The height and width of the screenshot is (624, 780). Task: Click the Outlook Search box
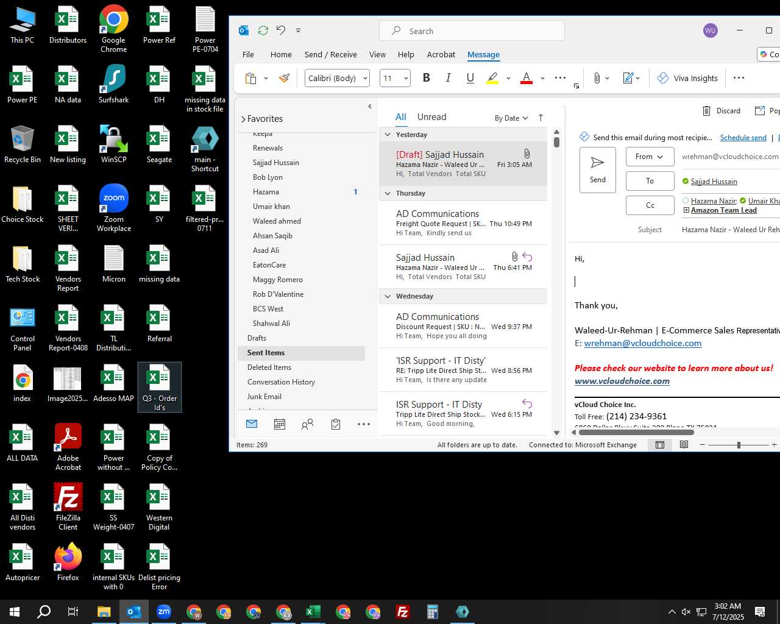(472, 30)
